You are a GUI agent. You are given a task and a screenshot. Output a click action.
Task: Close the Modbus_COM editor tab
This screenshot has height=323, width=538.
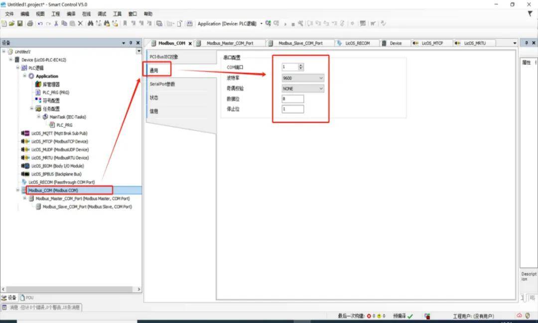tap(190, 43)
